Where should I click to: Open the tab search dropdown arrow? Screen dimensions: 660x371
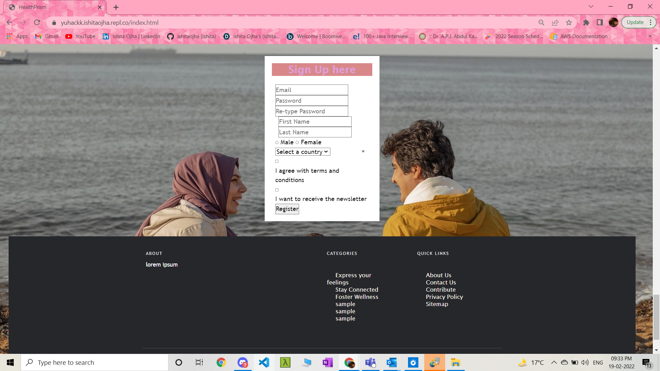click(x=591, y=7)
